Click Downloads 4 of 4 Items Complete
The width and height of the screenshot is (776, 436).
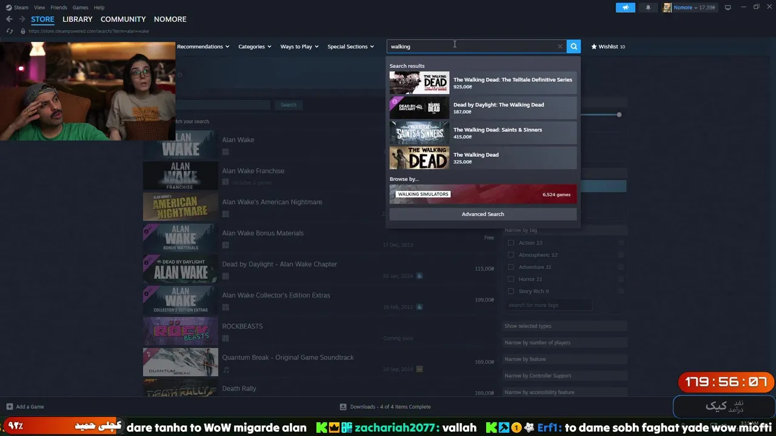390,407
